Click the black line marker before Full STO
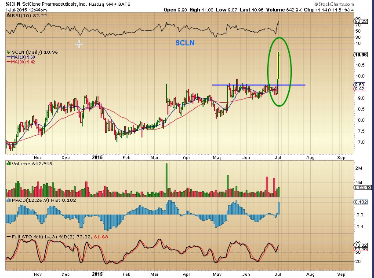 tap(9, 237)
